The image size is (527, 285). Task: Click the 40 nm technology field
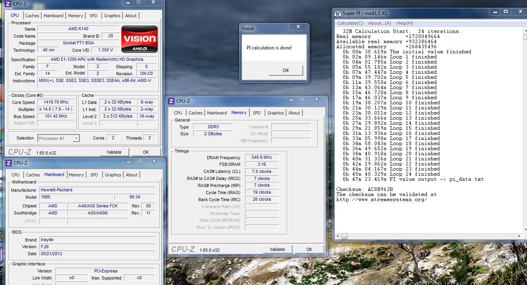click(x=48, y=50)
